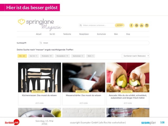
Task: Open the 'Sortieren nach: Relevanz' dropdown
Action: tap(135, 56)
